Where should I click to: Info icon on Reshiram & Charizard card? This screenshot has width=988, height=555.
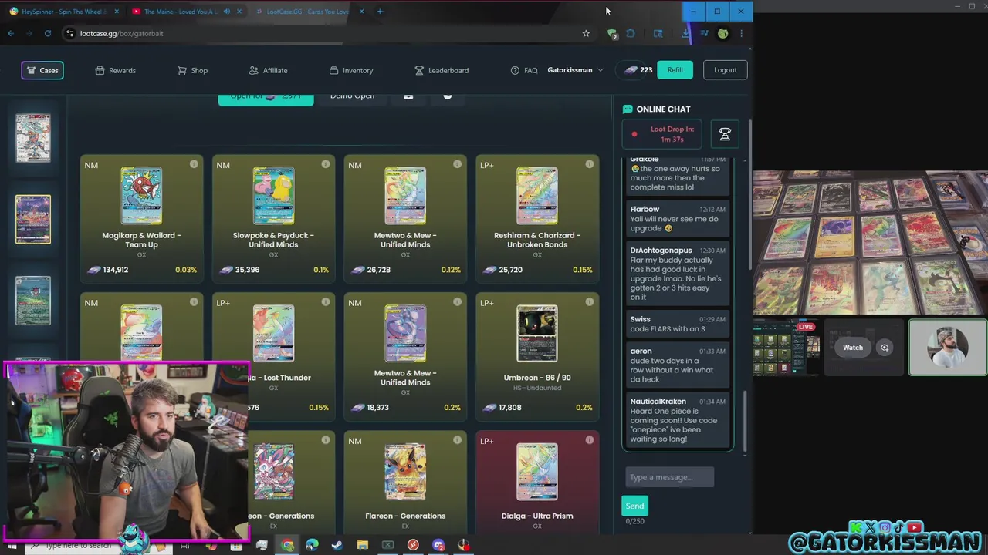(x=590, y=164)
